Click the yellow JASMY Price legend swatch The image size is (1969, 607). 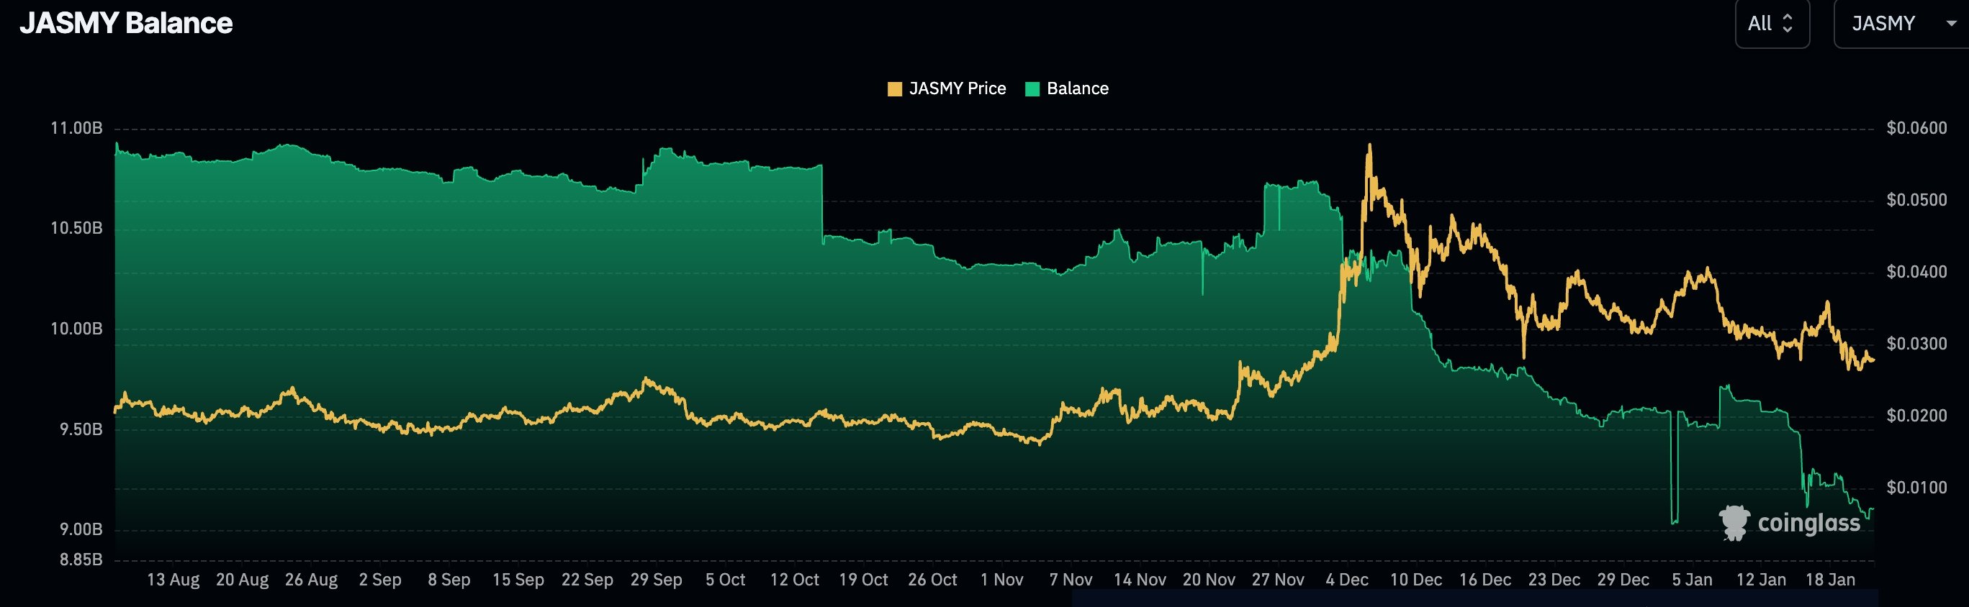click(x=894, y=89)
